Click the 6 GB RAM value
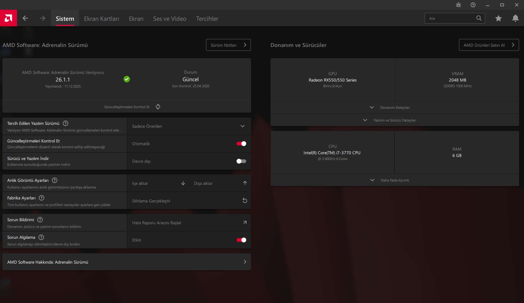Screen dimensions: 524x303 coord(457,155)
